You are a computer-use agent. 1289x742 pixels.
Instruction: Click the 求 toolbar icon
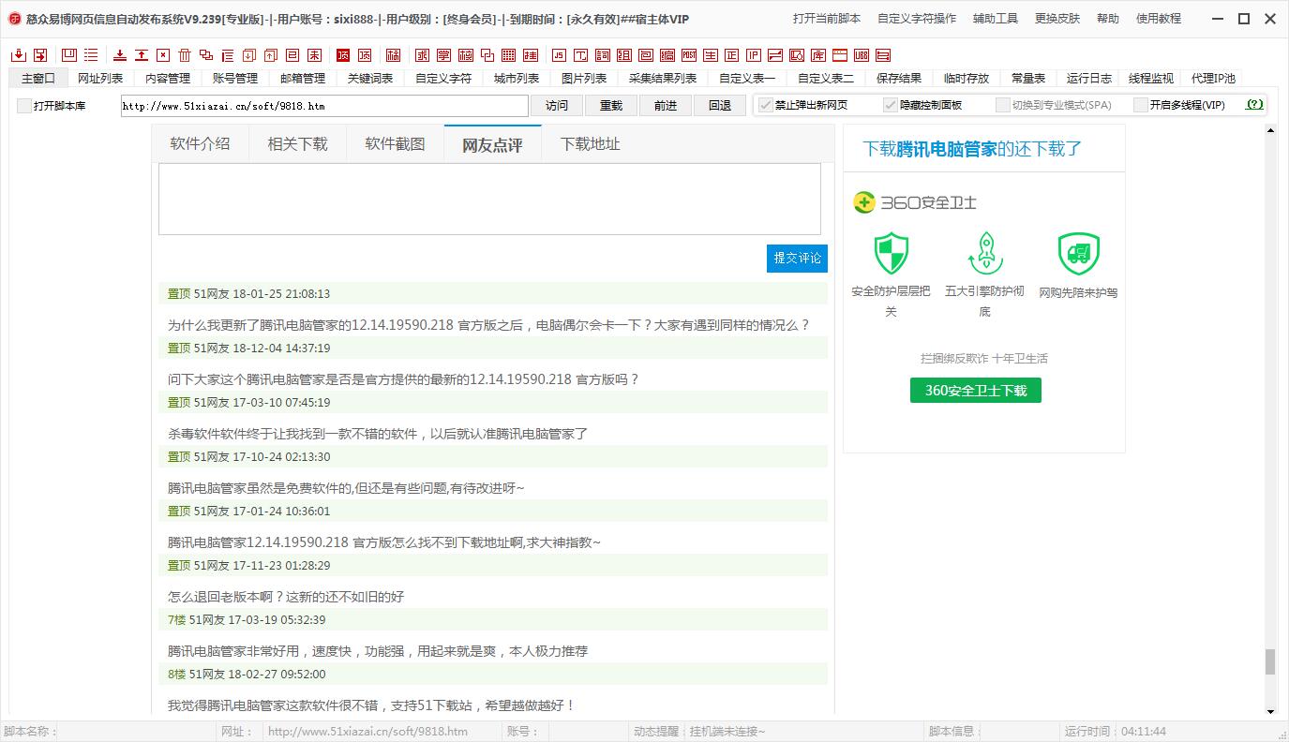pos(422,55)
